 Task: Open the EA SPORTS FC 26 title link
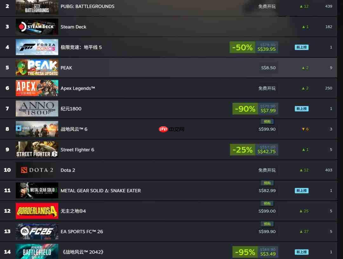click(82, 231)
